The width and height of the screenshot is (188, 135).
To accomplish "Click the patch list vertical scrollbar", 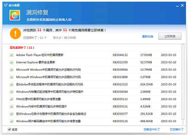I will [183, 82].
